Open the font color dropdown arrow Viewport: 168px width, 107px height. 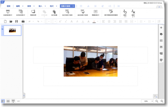98,21
